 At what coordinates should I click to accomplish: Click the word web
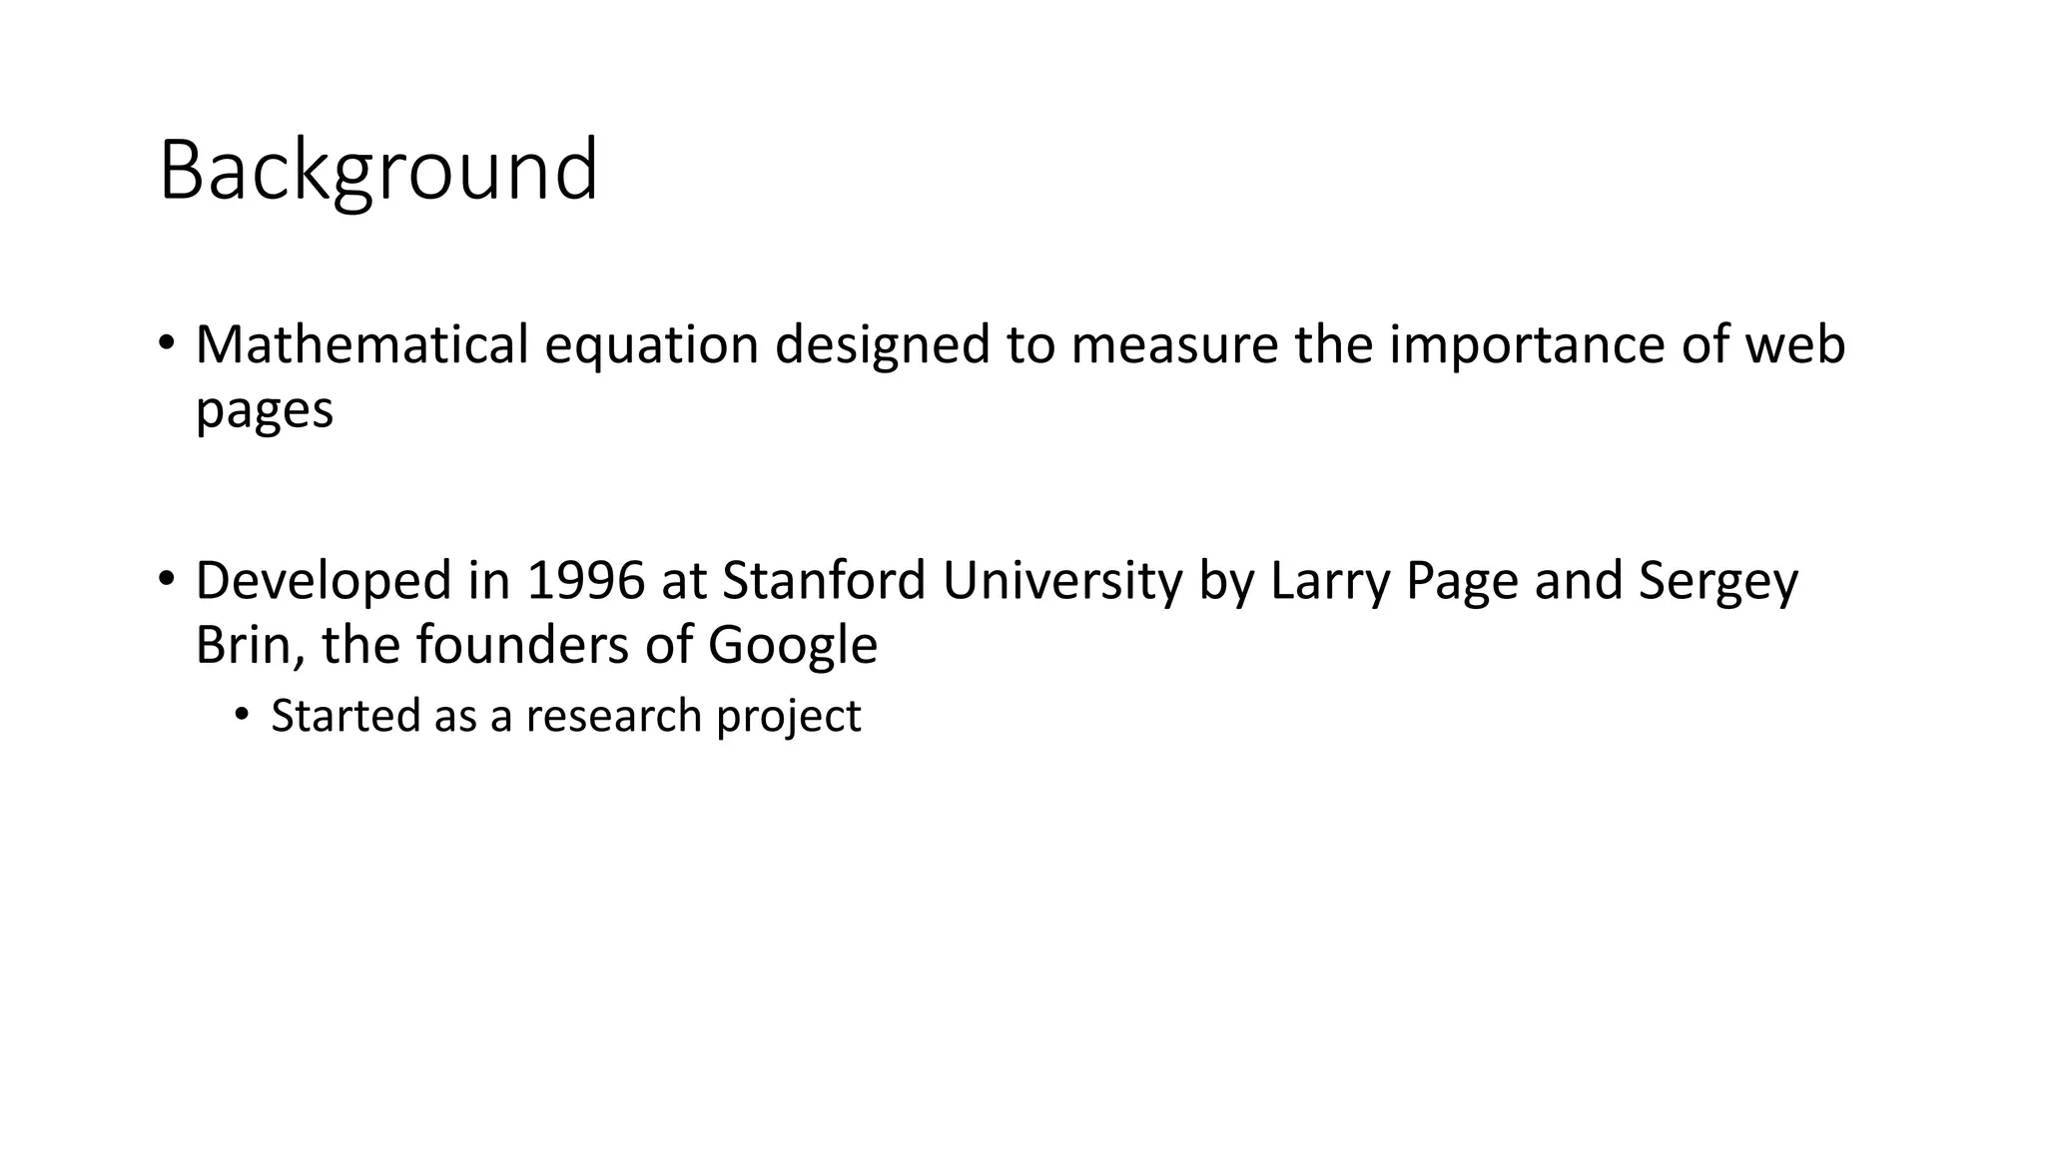click(1794, 344)
